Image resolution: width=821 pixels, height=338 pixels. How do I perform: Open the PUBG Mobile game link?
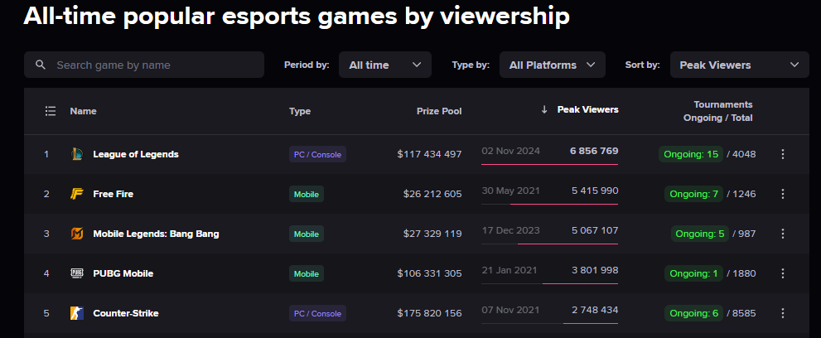(x=123, y=273)
